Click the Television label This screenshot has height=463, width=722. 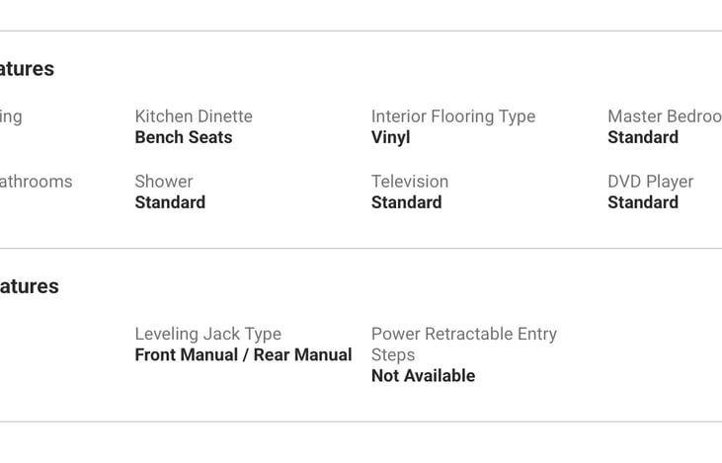(410, 182)
